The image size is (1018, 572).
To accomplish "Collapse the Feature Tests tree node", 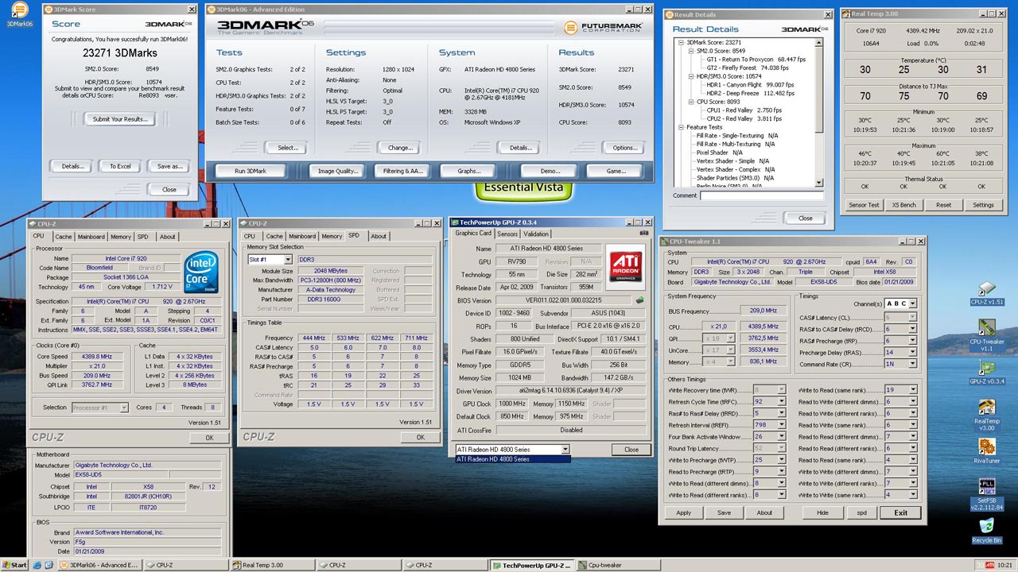I will 682,127.
